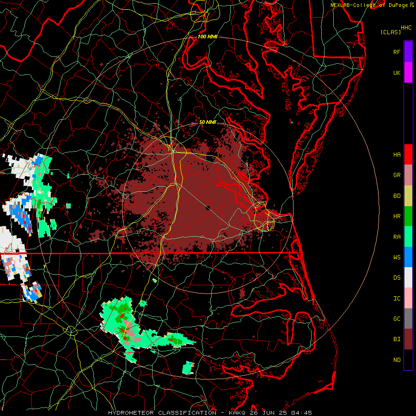Click the 100 NMI range ring label
This screenshot has height=416, width=416.
coord(208,37)
